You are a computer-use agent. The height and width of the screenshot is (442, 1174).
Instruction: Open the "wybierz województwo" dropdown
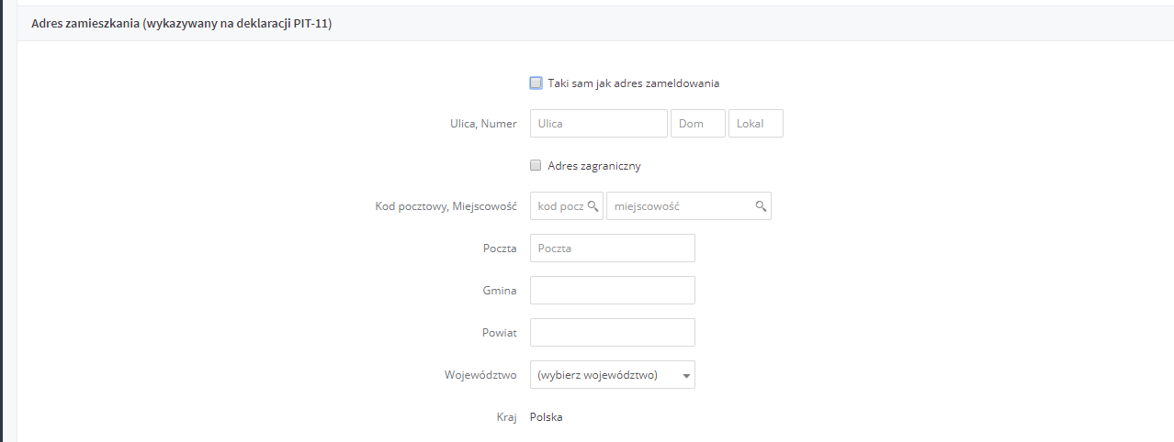pos(613,374)
